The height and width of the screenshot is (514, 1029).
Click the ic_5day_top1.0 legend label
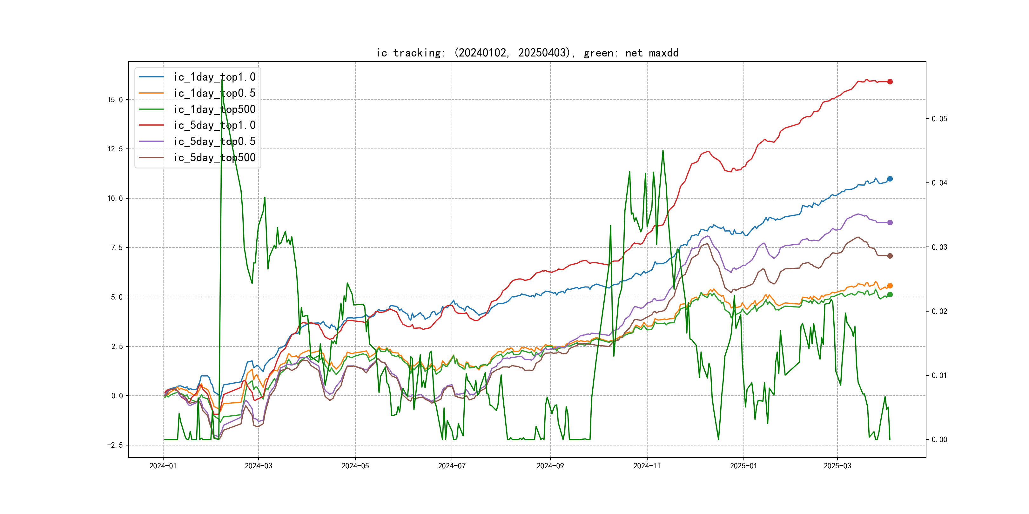(x=214, y=125)
